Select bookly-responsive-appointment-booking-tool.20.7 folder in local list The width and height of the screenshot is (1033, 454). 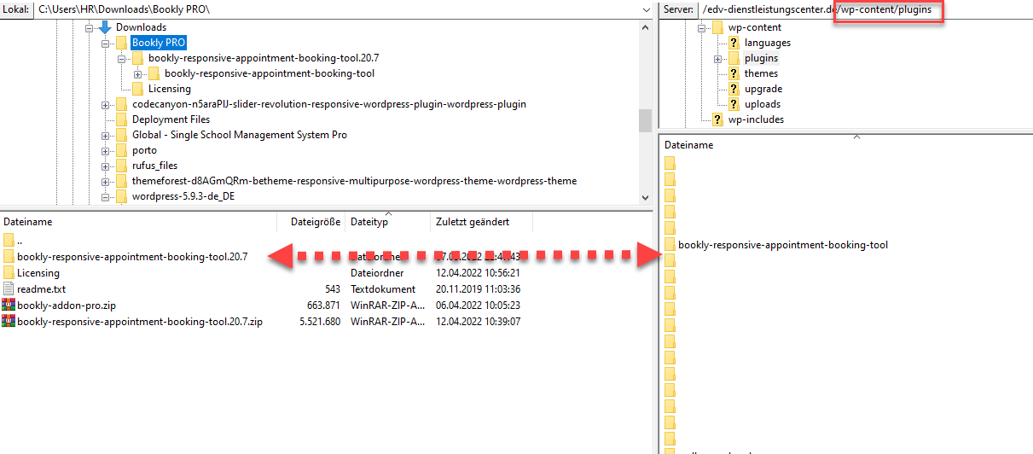click(x=132, y=257)
